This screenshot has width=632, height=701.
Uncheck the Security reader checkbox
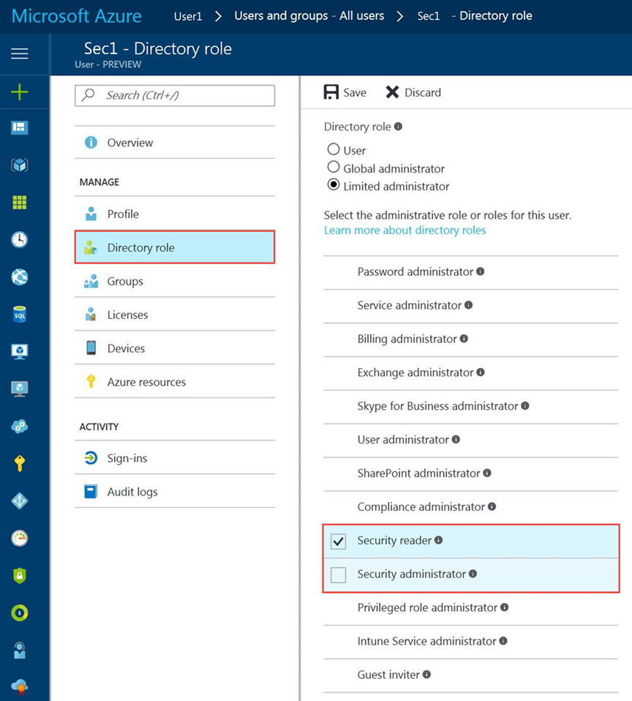[x=338, y=541]
